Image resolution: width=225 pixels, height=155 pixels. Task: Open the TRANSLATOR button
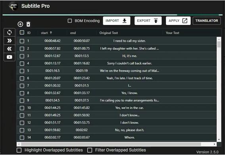pyautogui.click(x=207, y=21)
